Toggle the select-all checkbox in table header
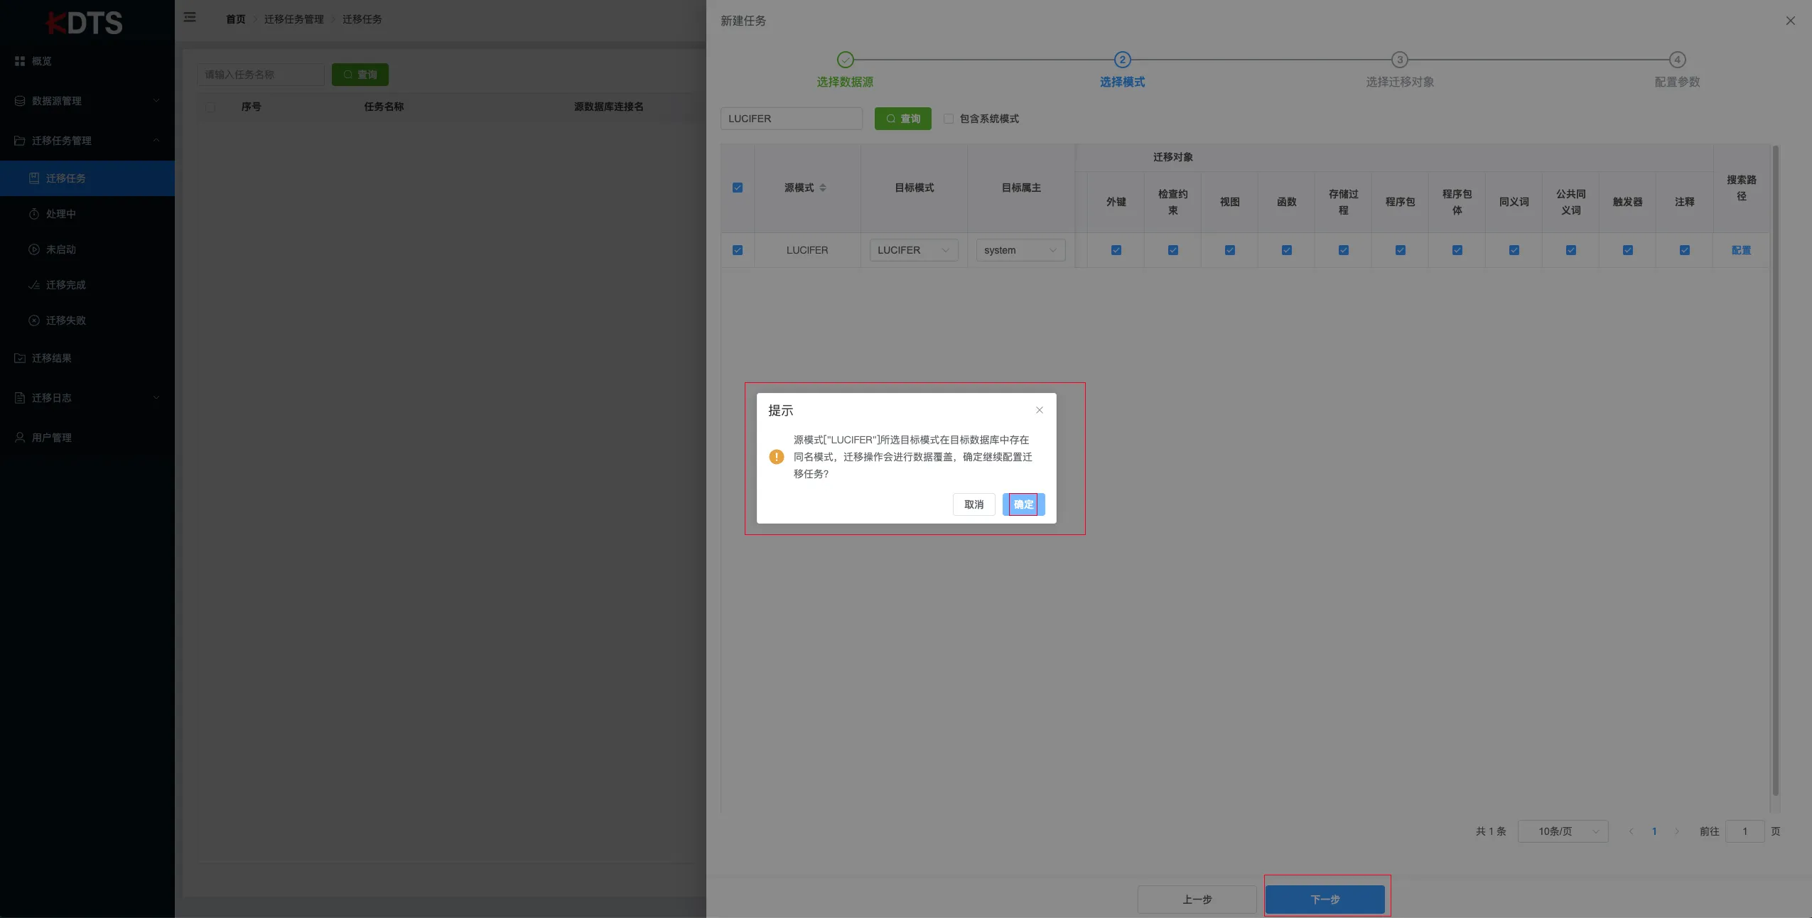 tap(737, 187)
